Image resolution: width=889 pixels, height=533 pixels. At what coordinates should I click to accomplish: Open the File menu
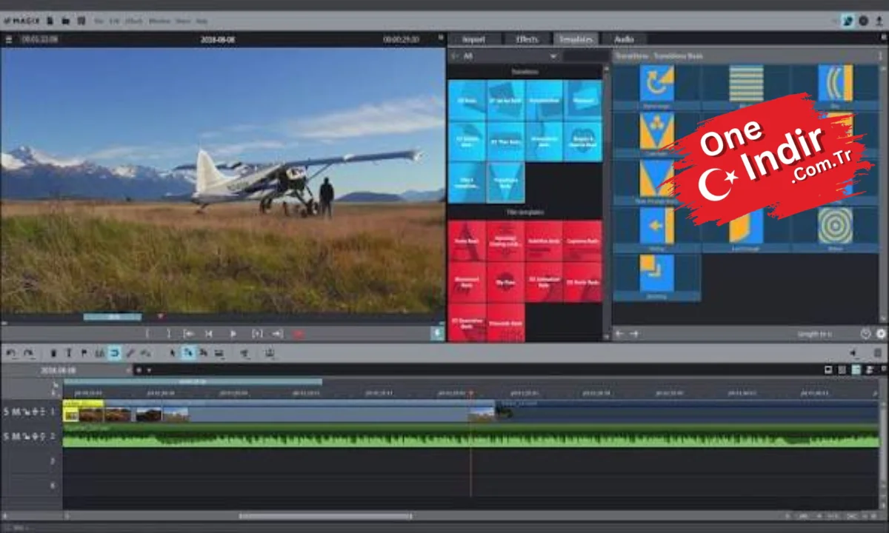(x=99, y=21)
